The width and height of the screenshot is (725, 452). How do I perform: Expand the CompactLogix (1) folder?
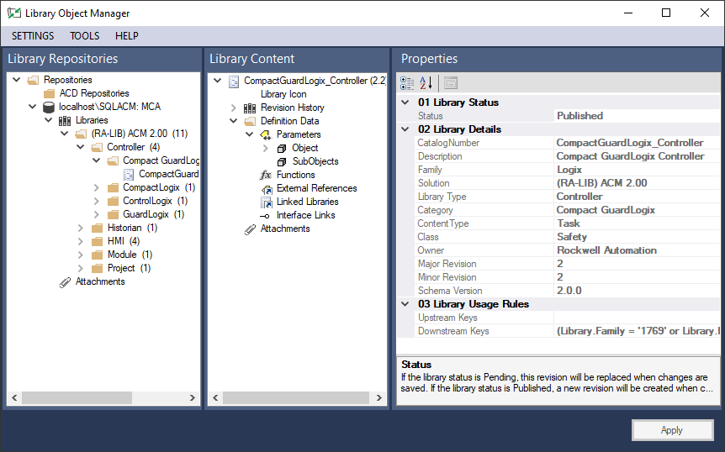click(96, 187)
